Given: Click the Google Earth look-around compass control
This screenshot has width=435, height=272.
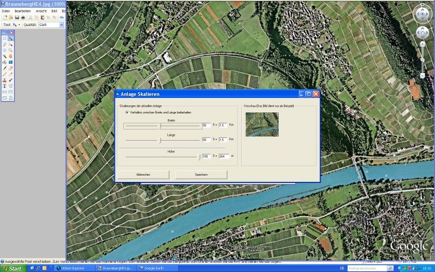Looking at the screenshot, I should [x=422, y=14].
